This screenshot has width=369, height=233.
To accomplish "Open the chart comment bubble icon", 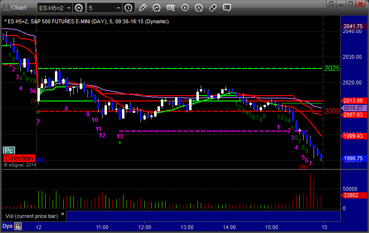I will coord(227,8).
